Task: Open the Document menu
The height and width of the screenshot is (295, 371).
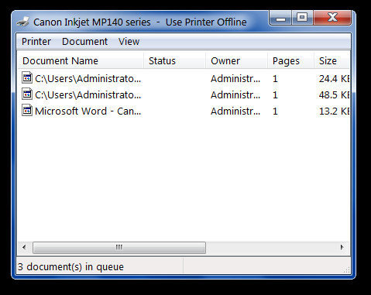Action: (84, 42)
